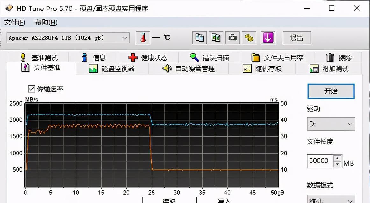Click the magnifier icon of 错误扫描 tab

[195, 57]
